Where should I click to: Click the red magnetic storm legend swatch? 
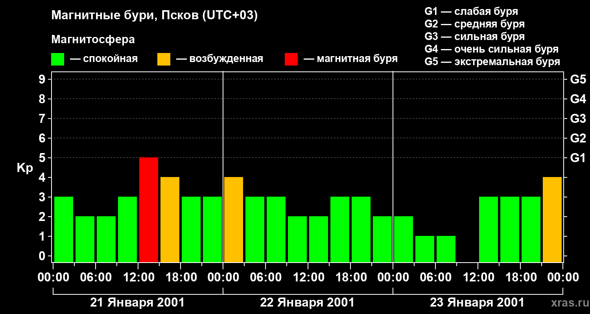click(291, 59)
